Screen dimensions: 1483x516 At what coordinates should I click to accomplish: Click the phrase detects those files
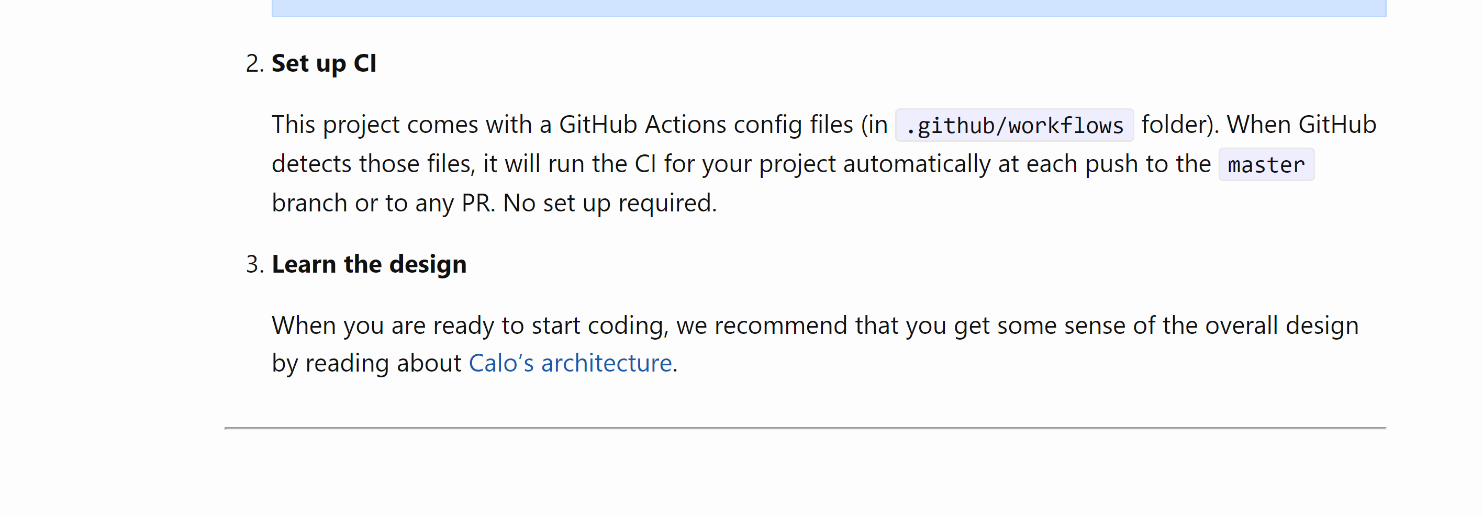(373, 164)
